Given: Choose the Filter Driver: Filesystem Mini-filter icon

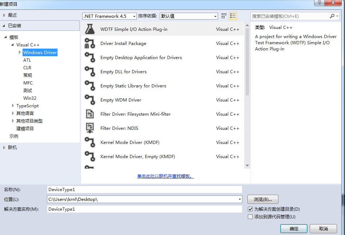Looking at the screenshot, I should click(90, 114).
